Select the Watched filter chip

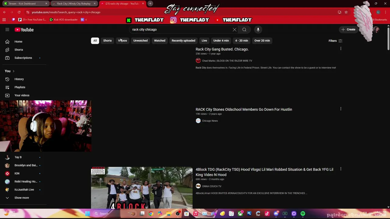tap(160, 40)
